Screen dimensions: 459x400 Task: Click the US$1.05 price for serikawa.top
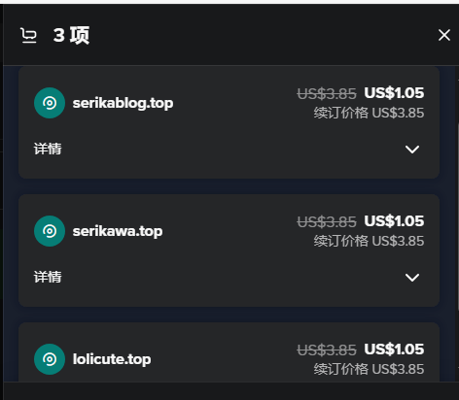394,221
